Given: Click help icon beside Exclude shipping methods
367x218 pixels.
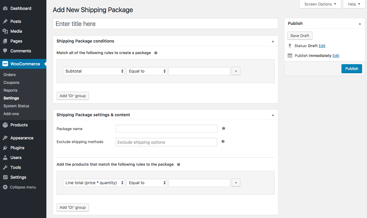Looking at the screenshot, I should [223, 141].
